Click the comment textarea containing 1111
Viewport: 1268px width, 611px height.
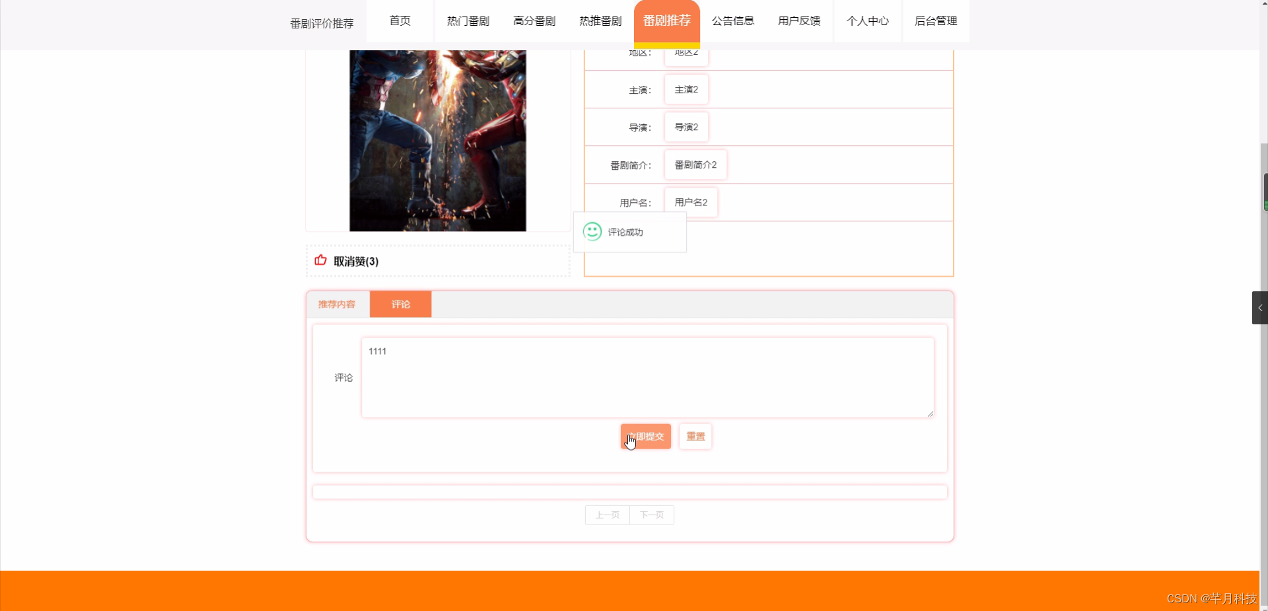[647, 377]
